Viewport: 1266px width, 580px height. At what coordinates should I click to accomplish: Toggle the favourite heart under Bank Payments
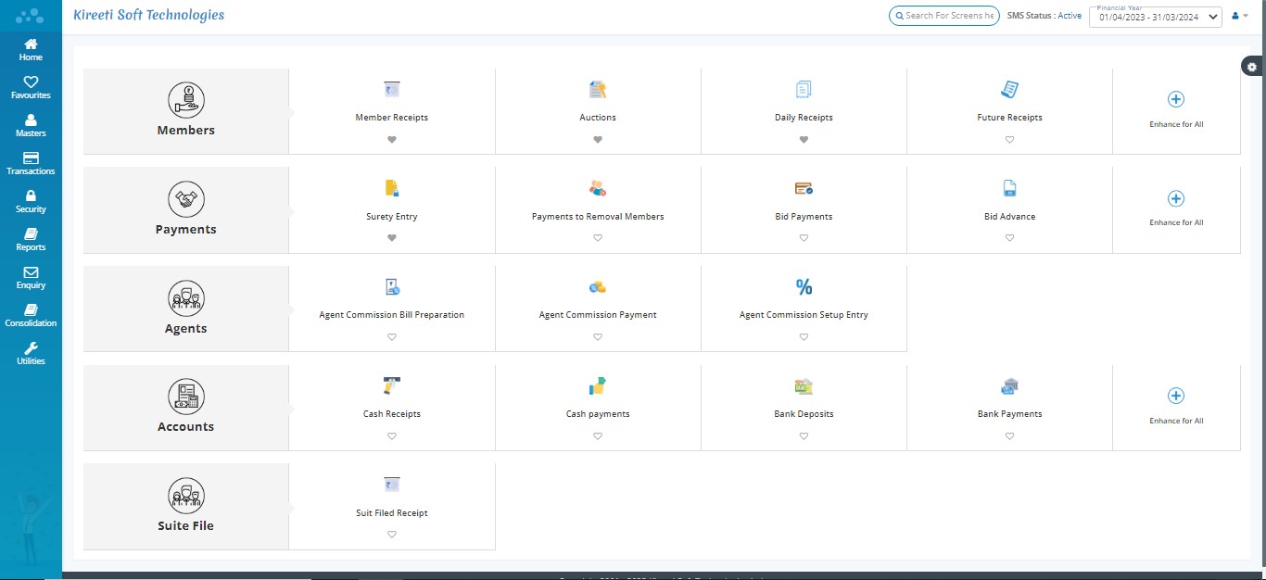click(1009, 436)
